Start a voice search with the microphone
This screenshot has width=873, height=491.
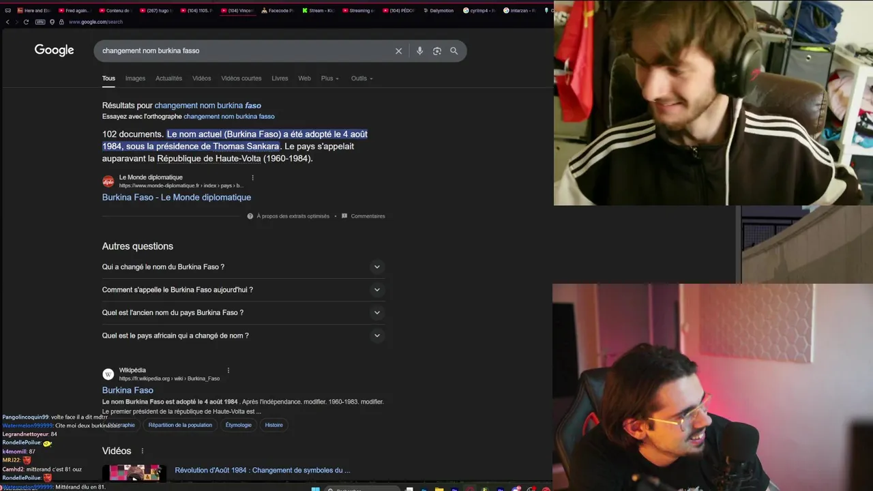click(x=419, y=51)
